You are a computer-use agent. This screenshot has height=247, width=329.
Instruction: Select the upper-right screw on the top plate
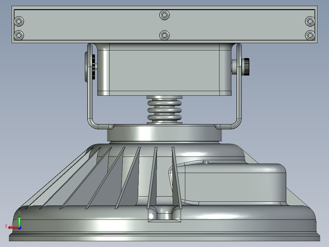(x=310, y=21)
